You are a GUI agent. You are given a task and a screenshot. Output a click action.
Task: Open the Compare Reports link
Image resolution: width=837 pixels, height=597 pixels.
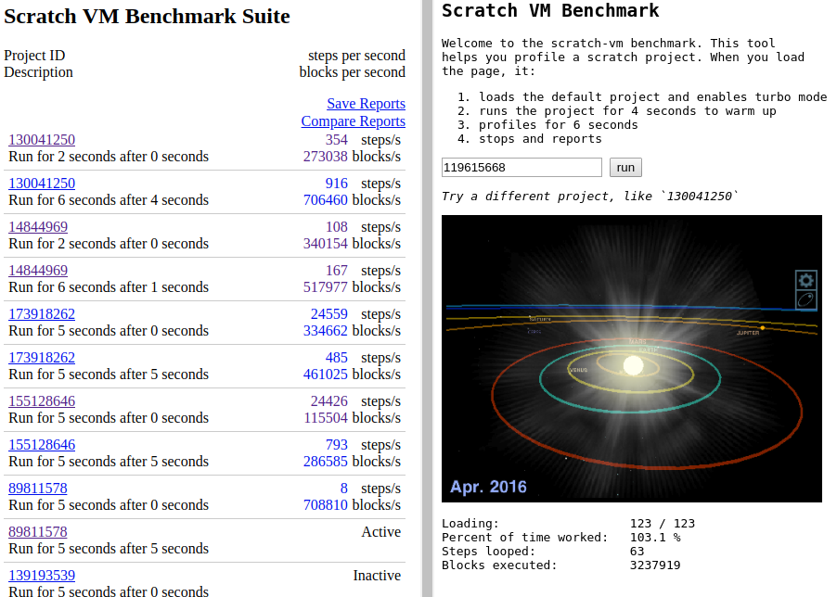tap(354, 121)
